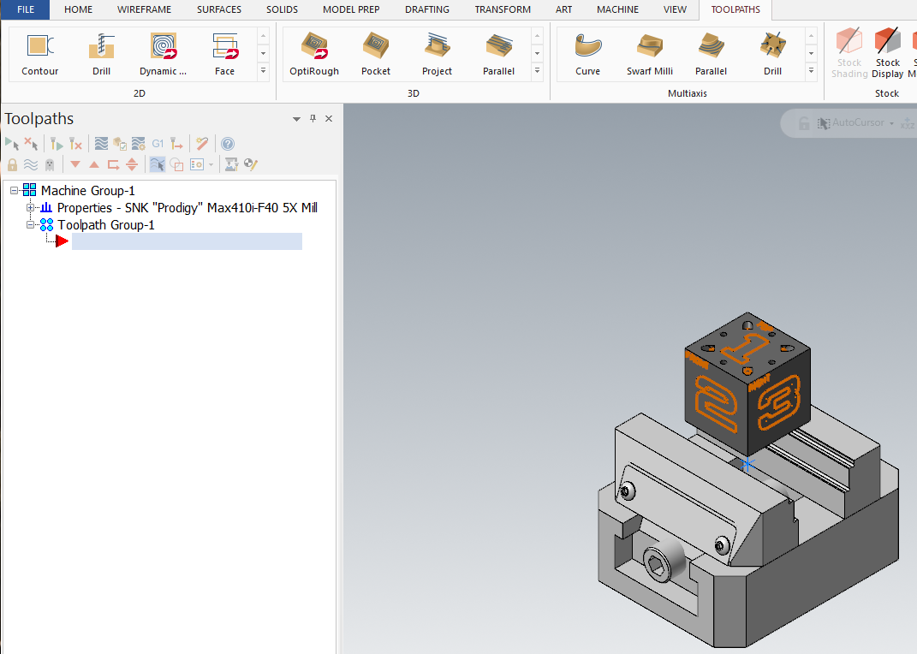Screen dimensions: 917x654
Task: Expand the 2D toolpath gallery
Action: tap(263, 71)
